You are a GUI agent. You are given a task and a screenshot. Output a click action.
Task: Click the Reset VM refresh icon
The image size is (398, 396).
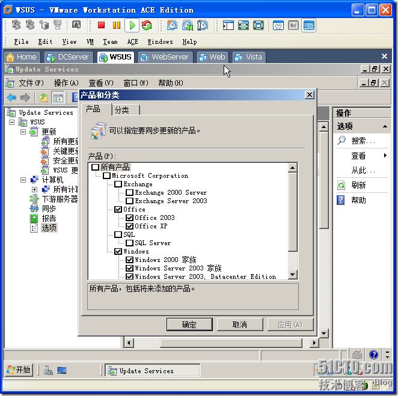click(147, 25)
